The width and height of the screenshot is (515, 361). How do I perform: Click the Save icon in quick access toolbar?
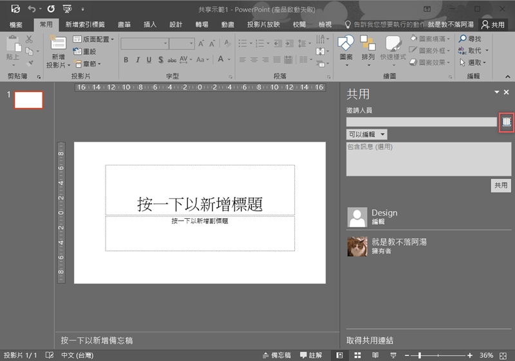tap(15, 9)
